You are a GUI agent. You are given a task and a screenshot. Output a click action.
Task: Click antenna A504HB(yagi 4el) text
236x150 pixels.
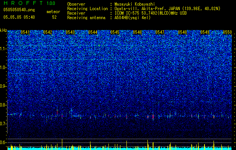(x=132, y=18)
